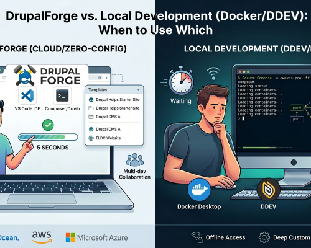This screenshot has height=248, width=311.
Task: Click the iMac front dot below screen
Action: pyautogui.click(x=294, y=162)
